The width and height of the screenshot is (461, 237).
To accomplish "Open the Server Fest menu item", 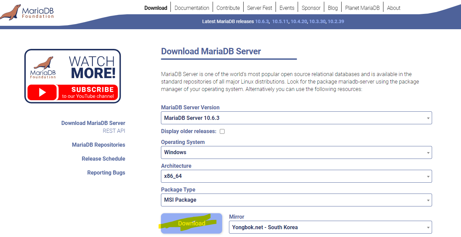I will tap(260, 8).
